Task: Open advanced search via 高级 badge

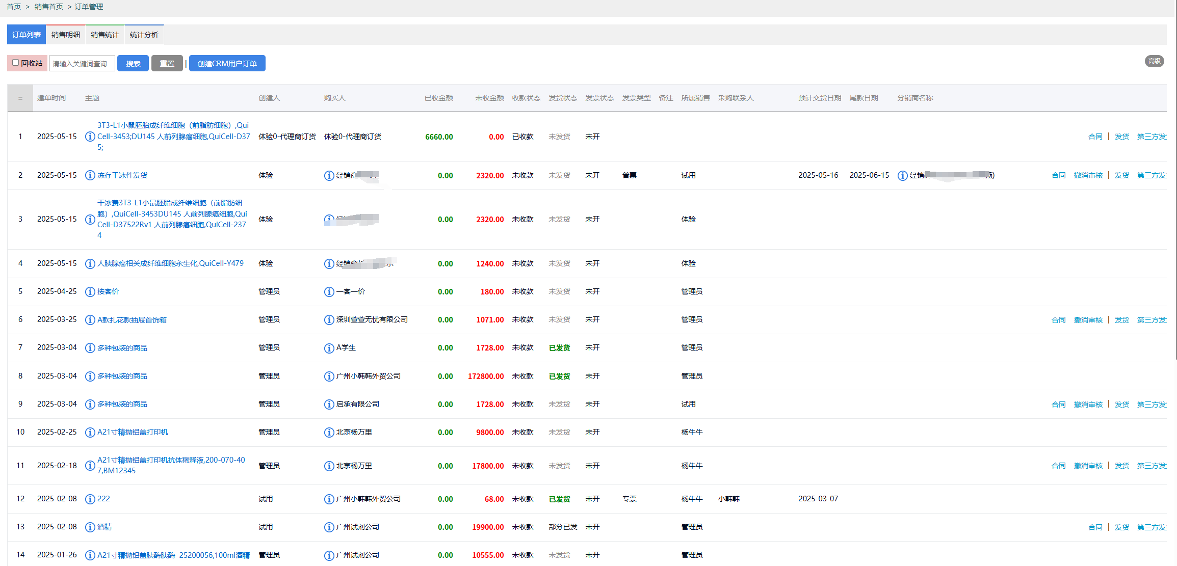Action: (1154, 61)
